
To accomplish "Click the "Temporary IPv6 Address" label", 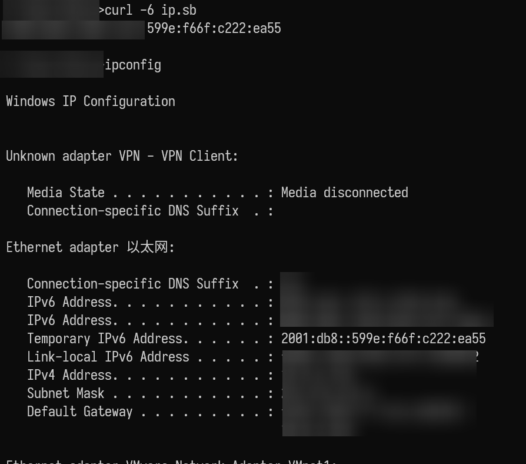I will point(105,339).
